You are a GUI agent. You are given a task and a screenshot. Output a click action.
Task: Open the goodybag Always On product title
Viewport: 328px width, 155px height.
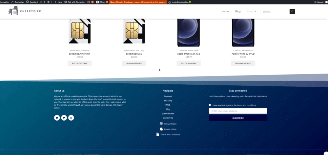(79, 54)
